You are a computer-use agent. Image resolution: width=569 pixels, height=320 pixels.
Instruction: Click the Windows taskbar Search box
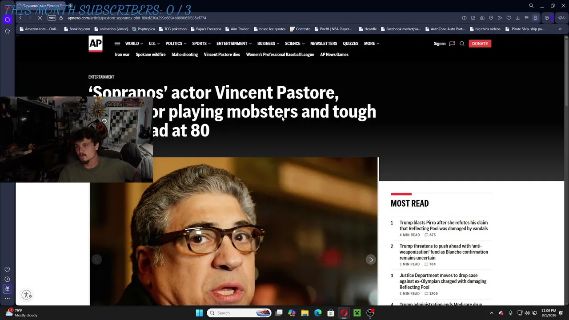point(240,313)
